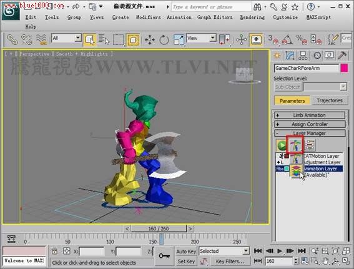The width and height of the screenshot is (354, 269).
Task: Expand the Limb Animation rollout
Action: pos(310,115)
